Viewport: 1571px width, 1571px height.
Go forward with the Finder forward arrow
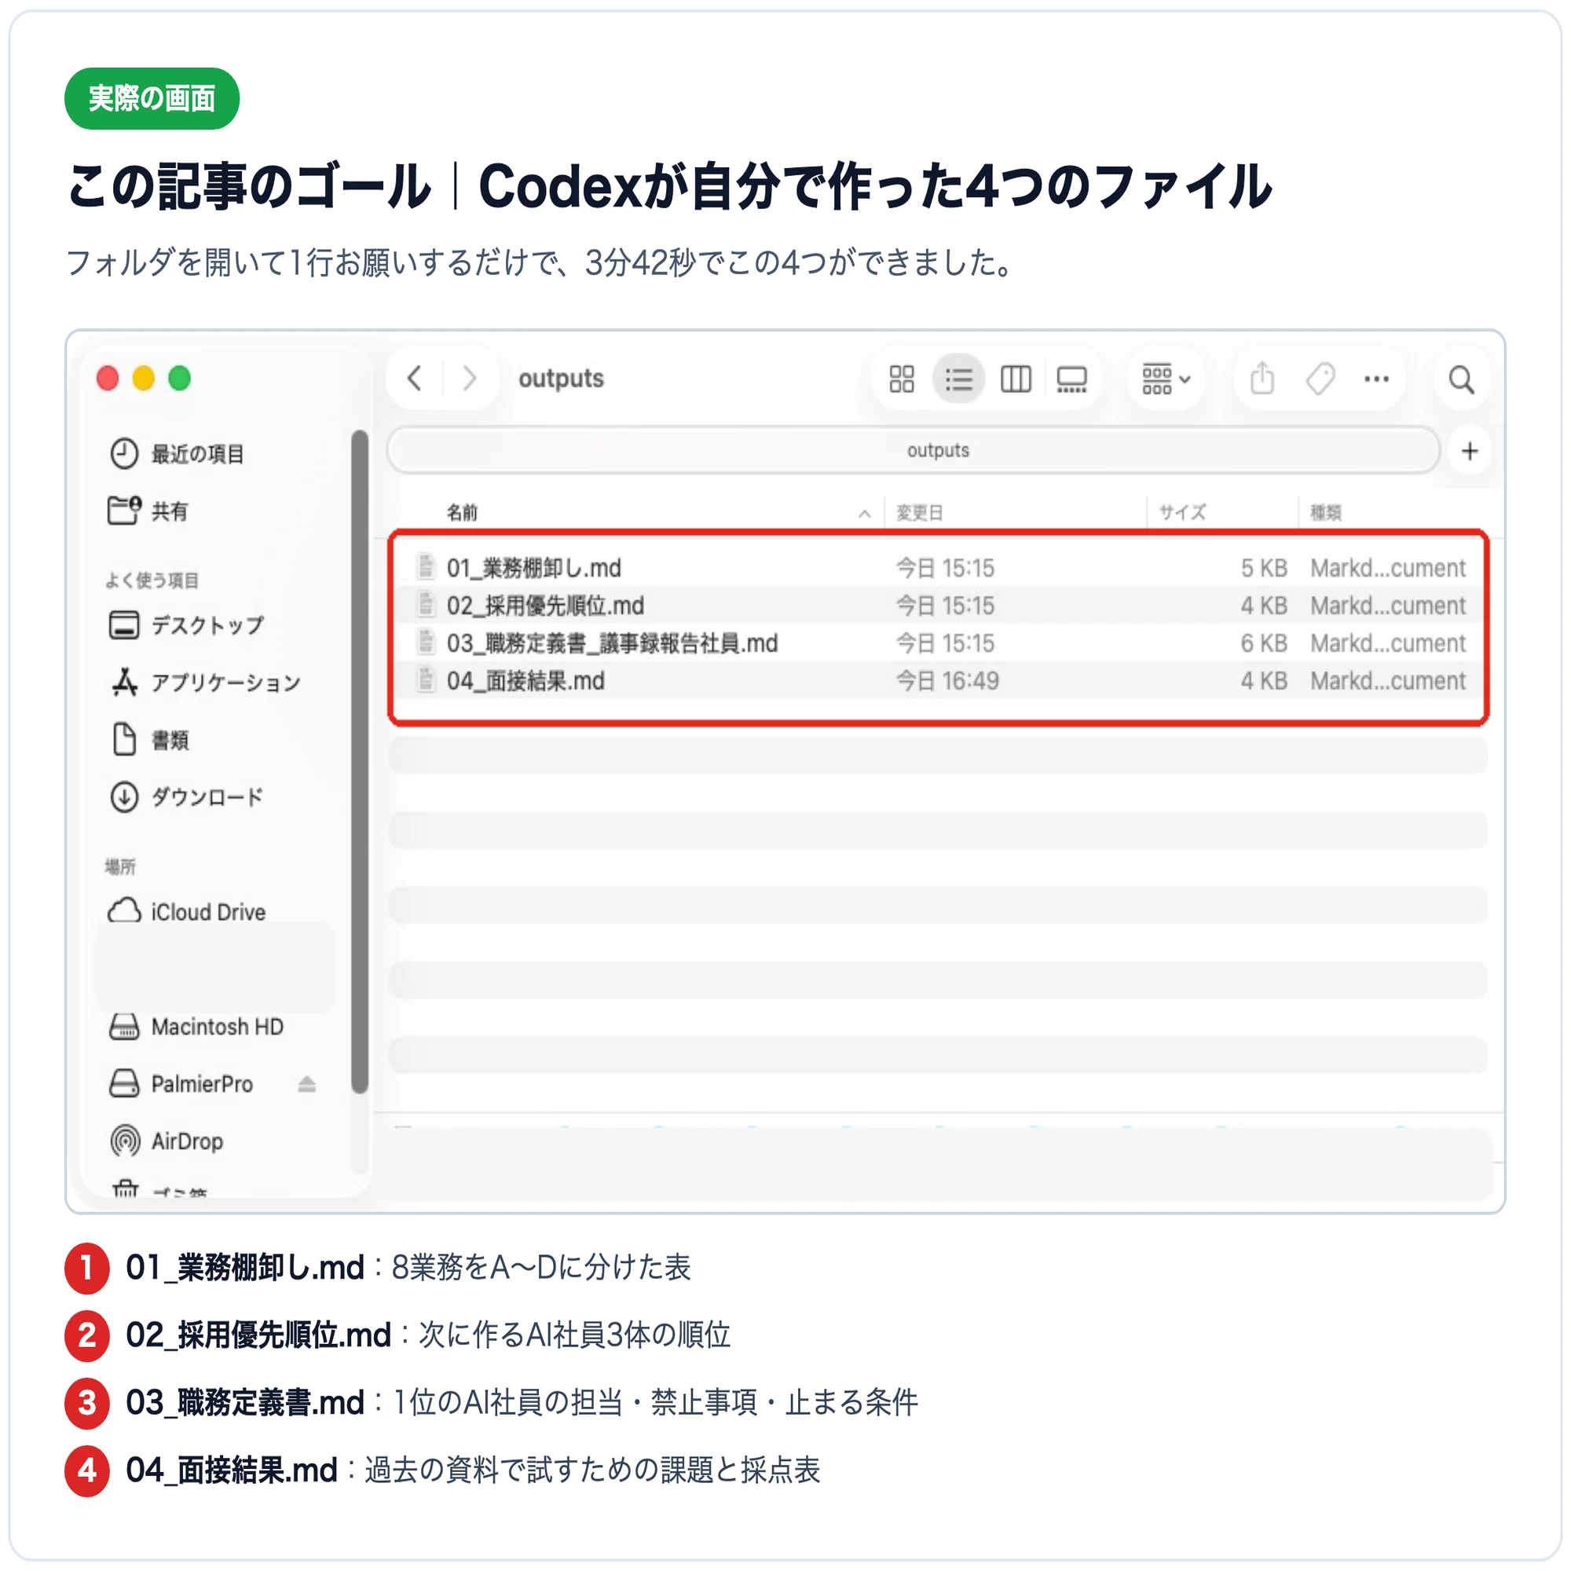click(469, 378)
